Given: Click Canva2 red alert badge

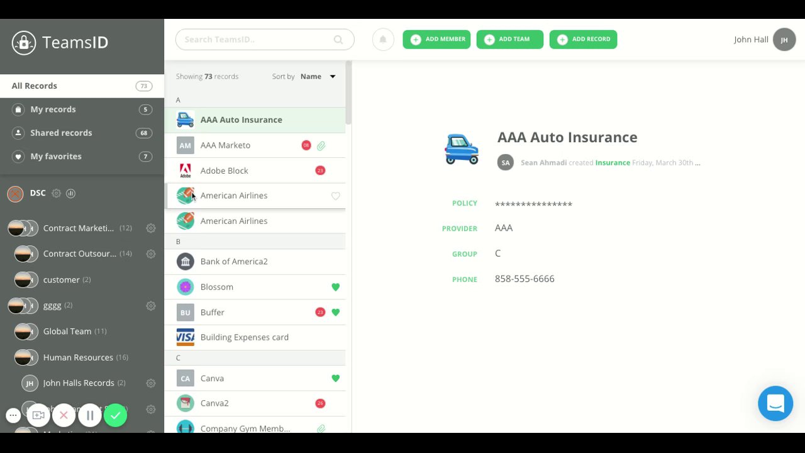Looking at the screenshot, I should (x=320, y=403).
